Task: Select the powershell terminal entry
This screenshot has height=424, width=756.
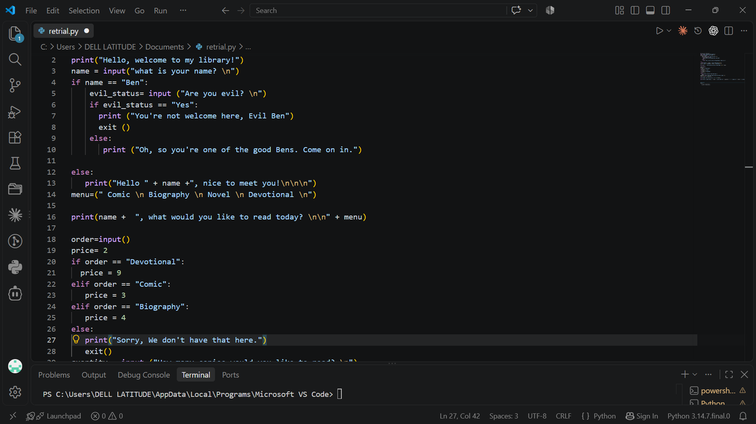Action: click(x=717, y=391)
